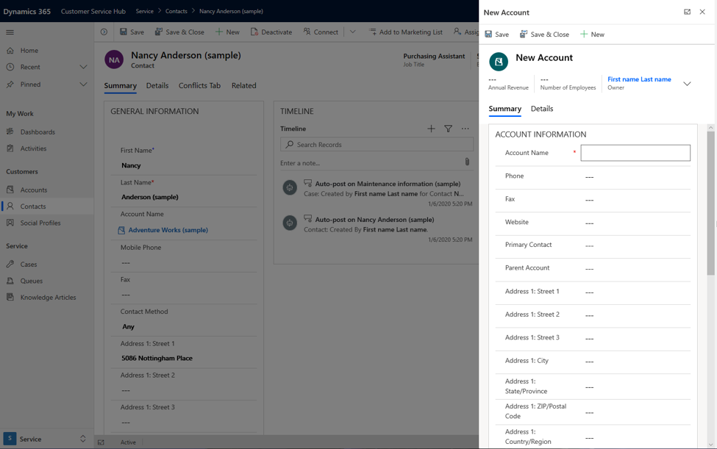717x449 pixels.
Task: Switch to the Conflicts Tab
Action: pos(199,85)
